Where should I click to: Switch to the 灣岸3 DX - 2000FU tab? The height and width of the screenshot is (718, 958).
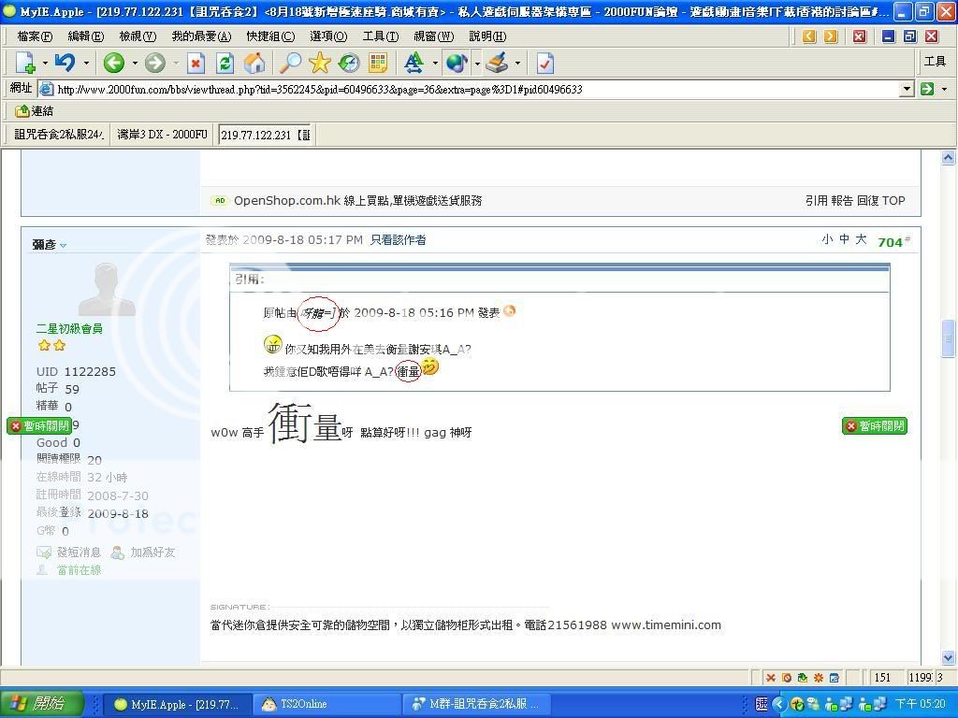162,135
